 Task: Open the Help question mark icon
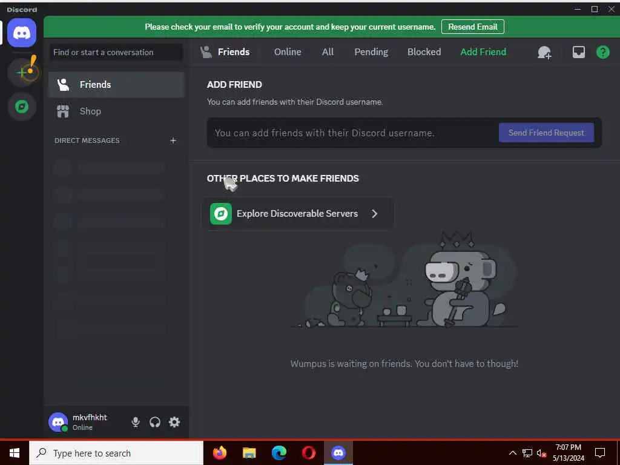coord(602,52)
